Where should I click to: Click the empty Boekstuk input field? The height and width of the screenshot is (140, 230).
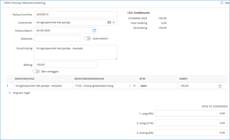[x=57, y=39]
